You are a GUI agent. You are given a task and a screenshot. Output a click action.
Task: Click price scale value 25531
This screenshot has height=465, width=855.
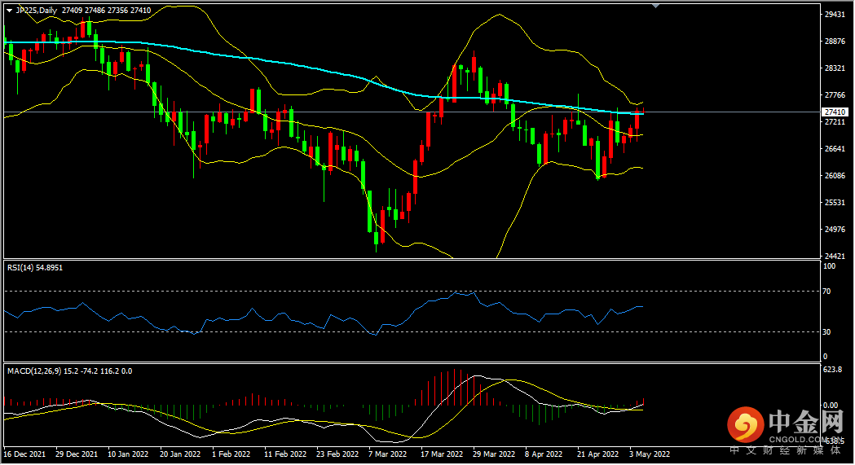coord(835,203)
